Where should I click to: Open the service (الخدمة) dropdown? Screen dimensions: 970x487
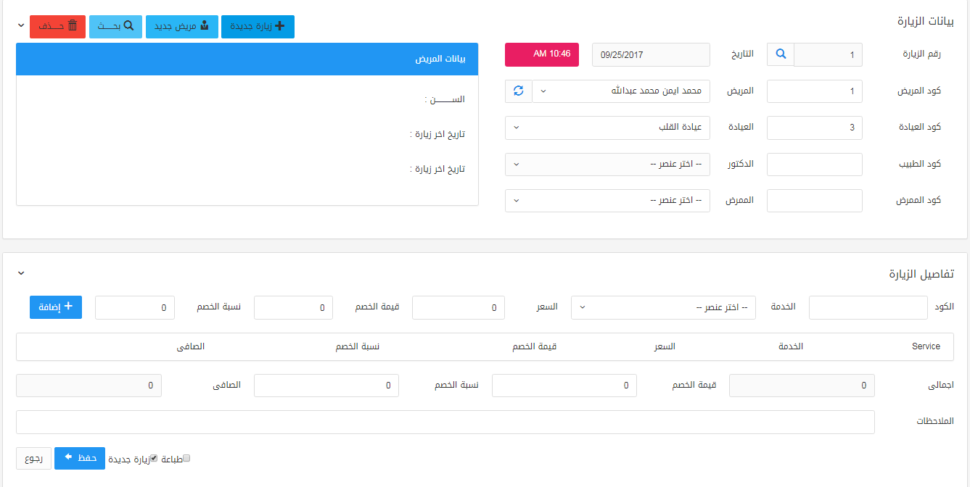click(663, 307)
